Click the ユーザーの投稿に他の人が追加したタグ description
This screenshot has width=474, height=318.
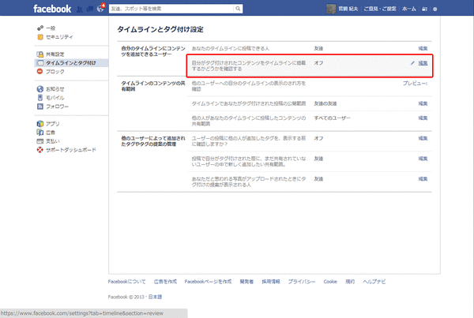[249, 141]
